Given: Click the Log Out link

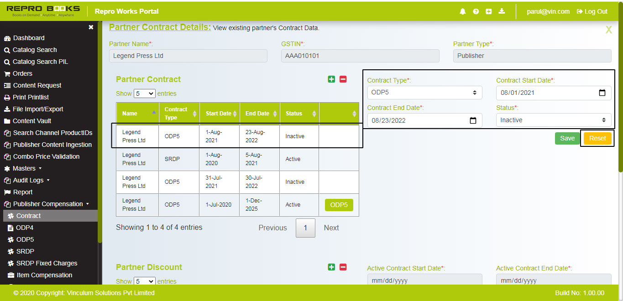Looking at the screenshot, I should click(592, 11).
